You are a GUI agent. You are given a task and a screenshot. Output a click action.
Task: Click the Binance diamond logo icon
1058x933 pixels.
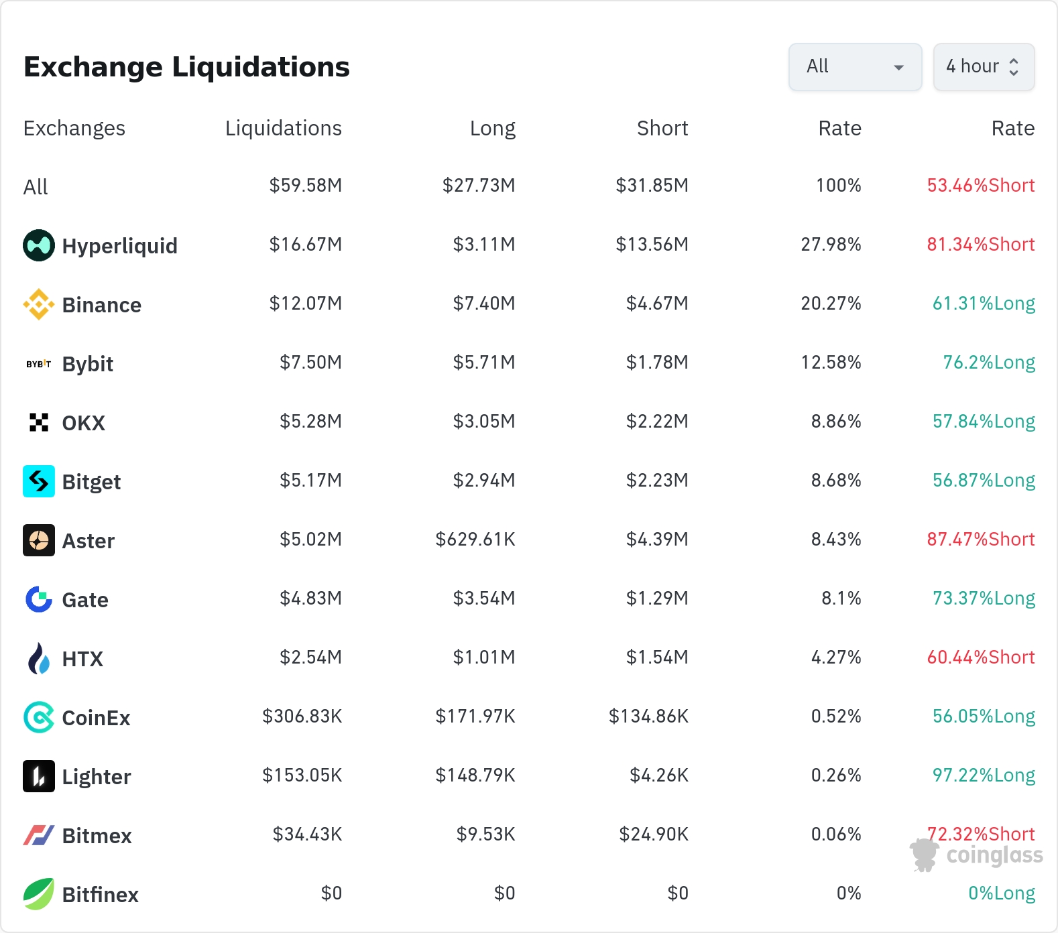[39, 304]
